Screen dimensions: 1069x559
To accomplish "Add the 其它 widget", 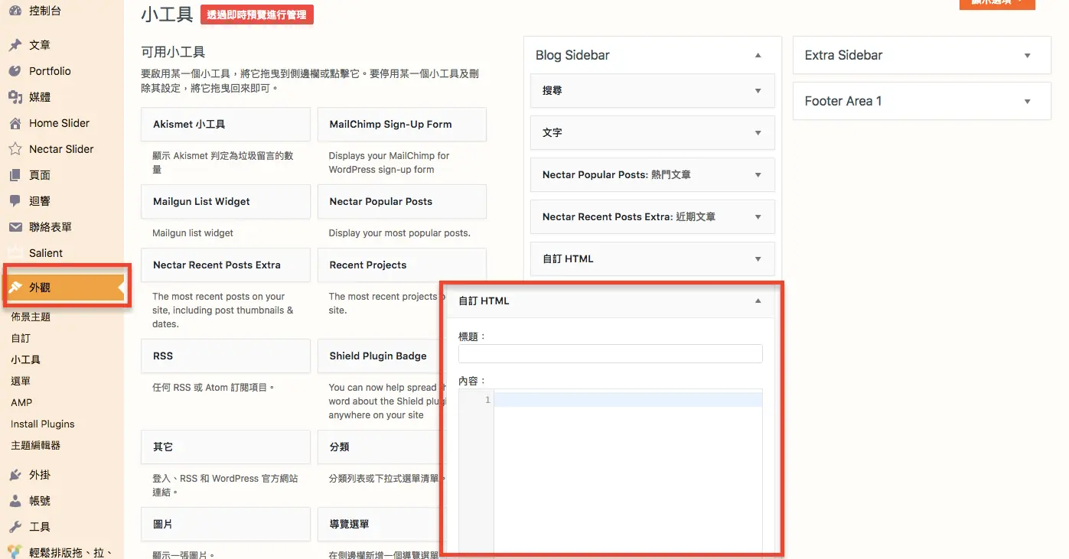I will 226,447.
